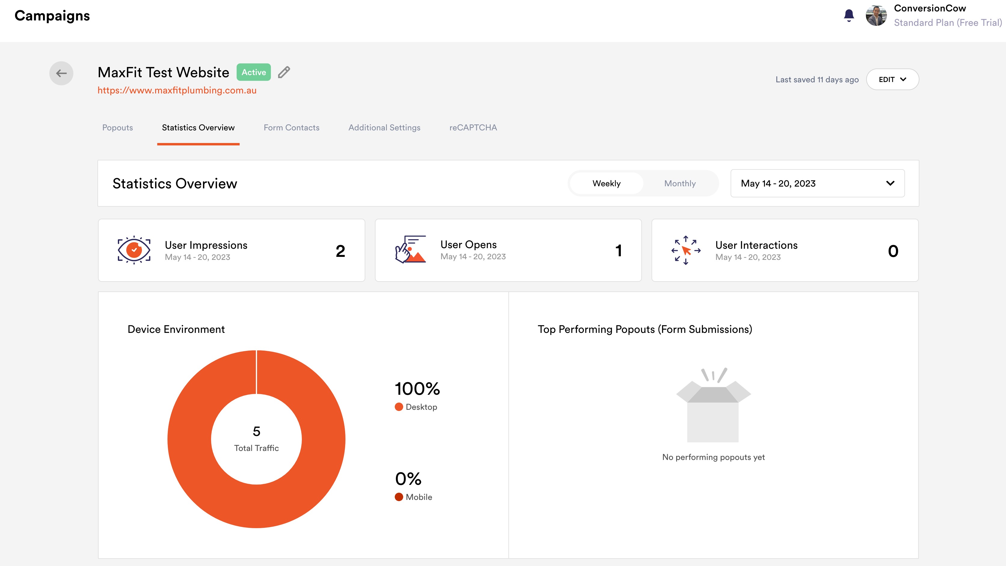Switch statistics view to Weekly
Viewport: 1006px width, 566px height.
click(606, 184)
